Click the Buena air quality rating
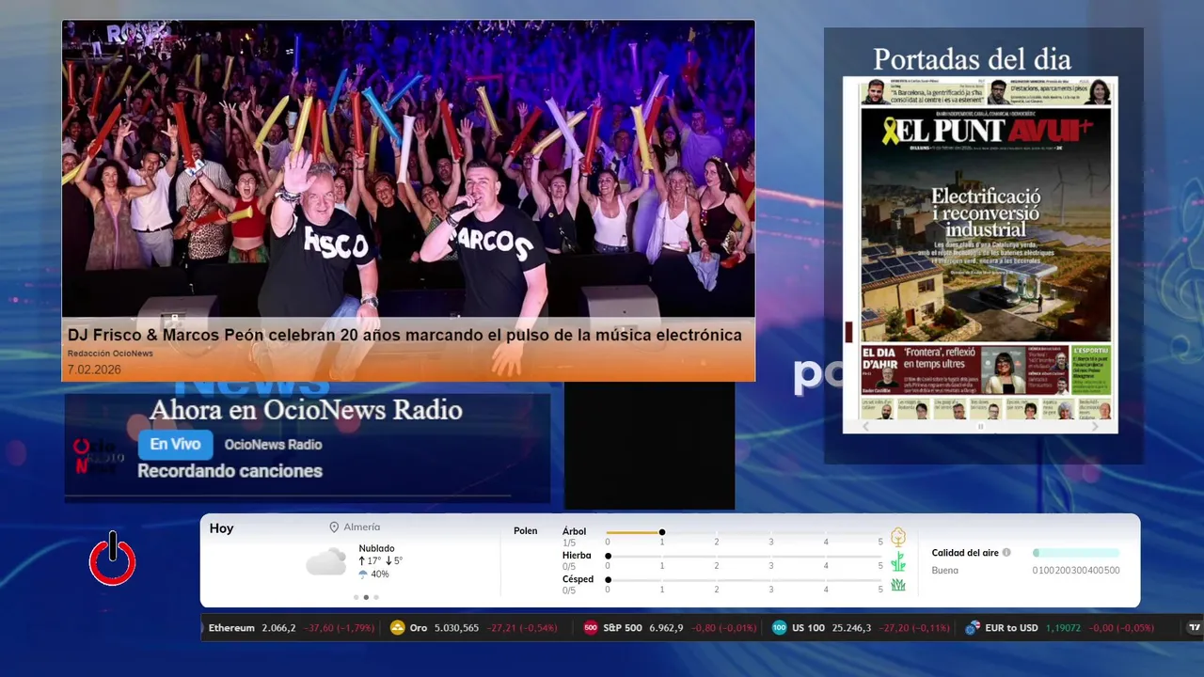This screenshot has height=677, width=1204. 945,571
